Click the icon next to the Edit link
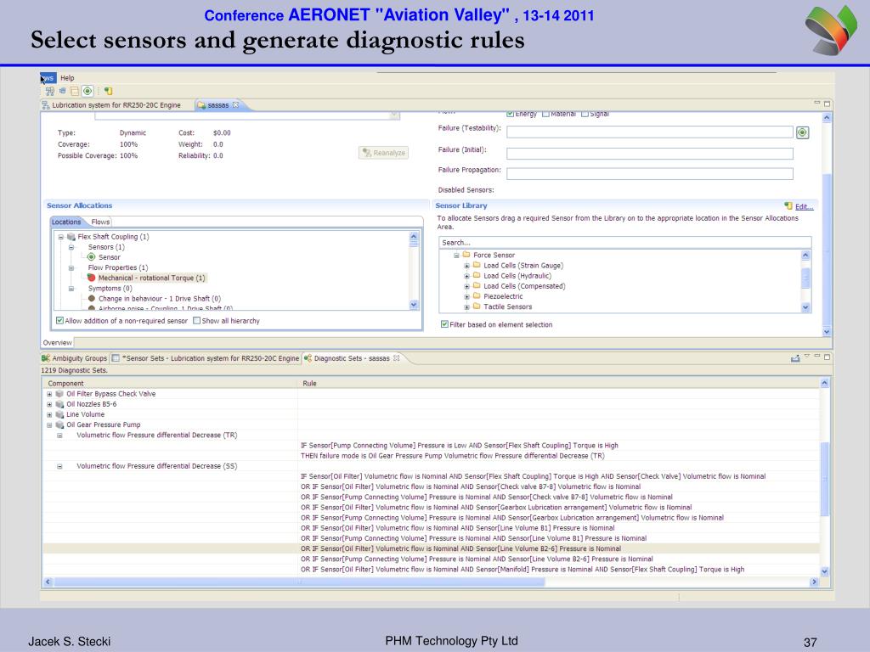Image resolution: width=870 pixels, height=652 pixels. [788, 206]
